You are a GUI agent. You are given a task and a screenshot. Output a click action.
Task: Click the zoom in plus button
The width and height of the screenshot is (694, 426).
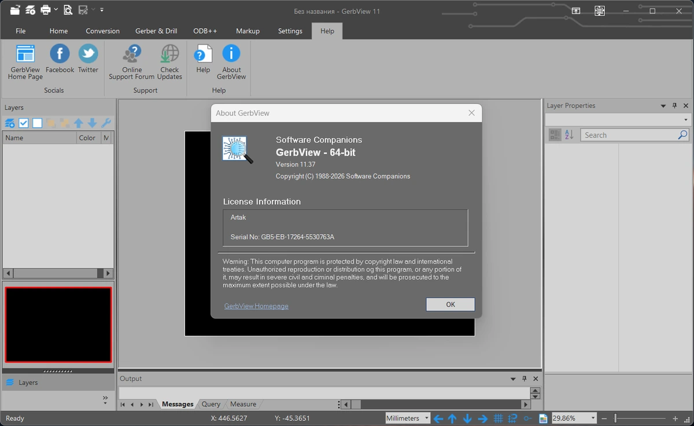(x=675, y=418)
